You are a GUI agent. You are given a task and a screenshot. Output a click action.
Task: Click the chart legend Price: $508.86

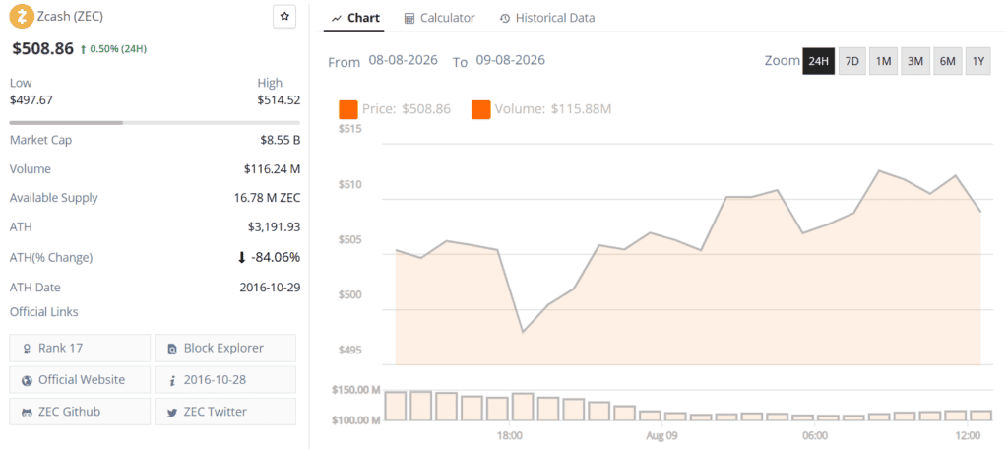[x=407, y=109]
